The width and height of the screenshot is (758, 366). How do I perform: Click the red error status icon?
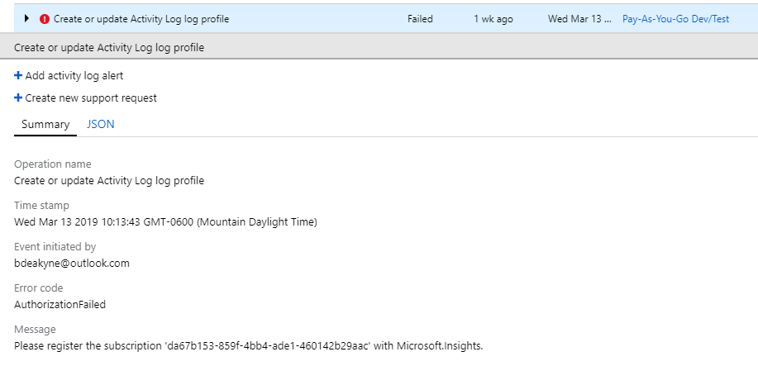point(45,18)
